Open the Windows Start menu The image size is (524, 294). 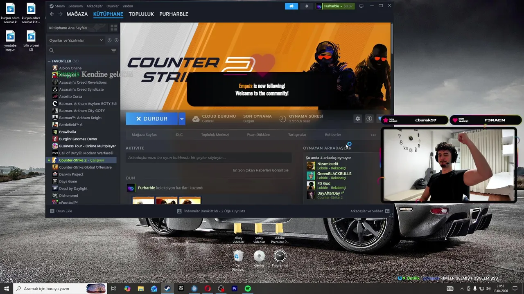pos(7,289)
